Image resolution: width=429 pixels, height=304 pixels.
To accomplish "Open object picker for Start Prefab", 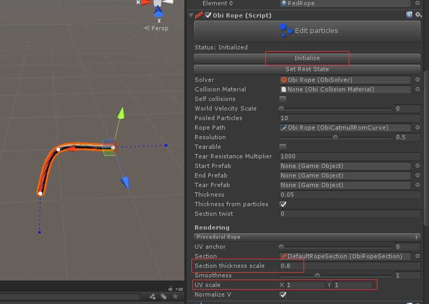I will [x=417, y=165].
